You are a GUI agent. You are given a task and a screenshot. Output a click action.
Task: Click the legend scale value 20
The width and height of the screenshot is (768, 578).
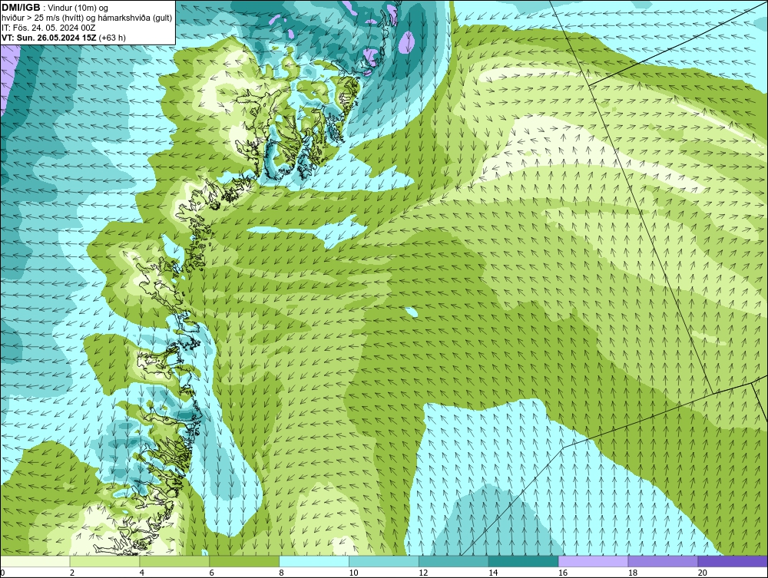[703, 573]
